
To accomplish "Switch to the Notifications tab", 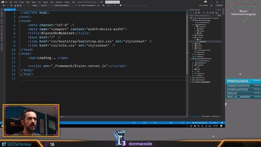I will coord(216,116).
